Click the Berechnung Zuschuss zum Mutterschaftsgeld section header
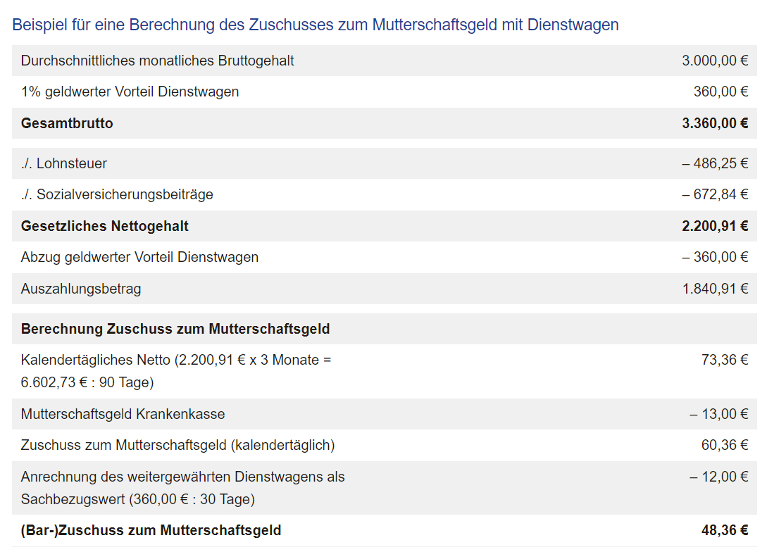The image size is (767, 552). (x=175, y=329)
